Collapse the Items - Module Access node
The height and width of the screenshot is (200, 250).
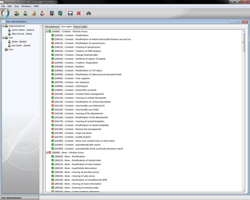coord(47,153)
